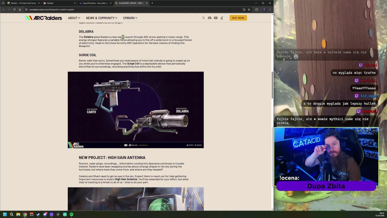
Task: Open the red-labeled app in taskbar
Action: coord(31,214)
